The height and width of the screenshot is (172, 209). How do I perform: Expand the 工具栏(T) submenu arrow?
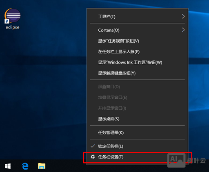tap(183, 16)
